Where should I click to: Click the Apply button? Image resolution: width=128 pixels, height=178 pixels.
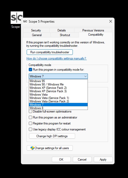click(x=103, y=160)
